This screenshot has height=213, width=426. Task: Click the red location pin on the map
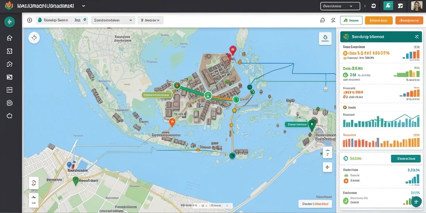pyautogui.click(x=233, y=50)
